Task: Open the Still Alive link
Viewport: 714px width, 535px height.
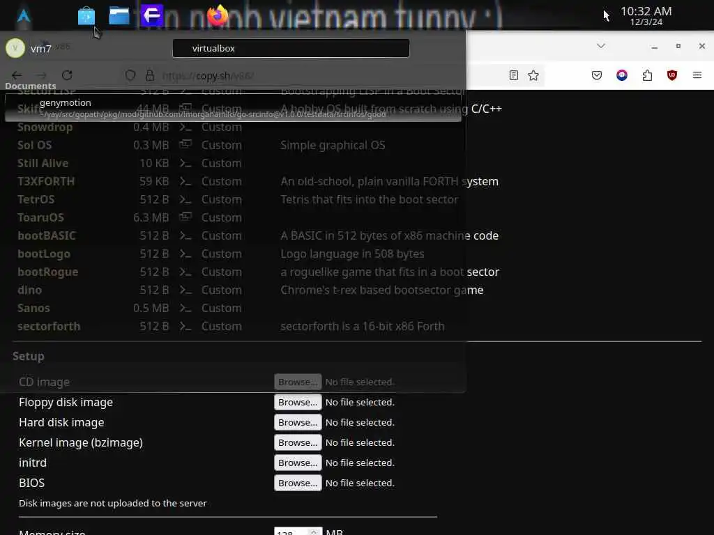Action: coord(43,163)
